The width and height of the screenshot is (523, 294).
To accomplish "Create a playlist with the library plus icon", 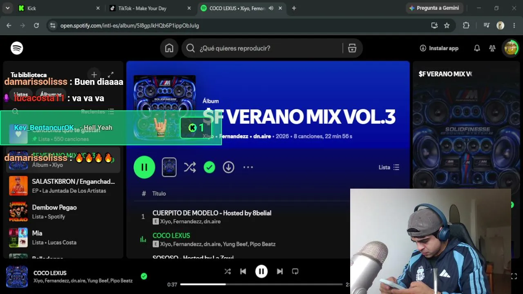I will pos(94,75).
